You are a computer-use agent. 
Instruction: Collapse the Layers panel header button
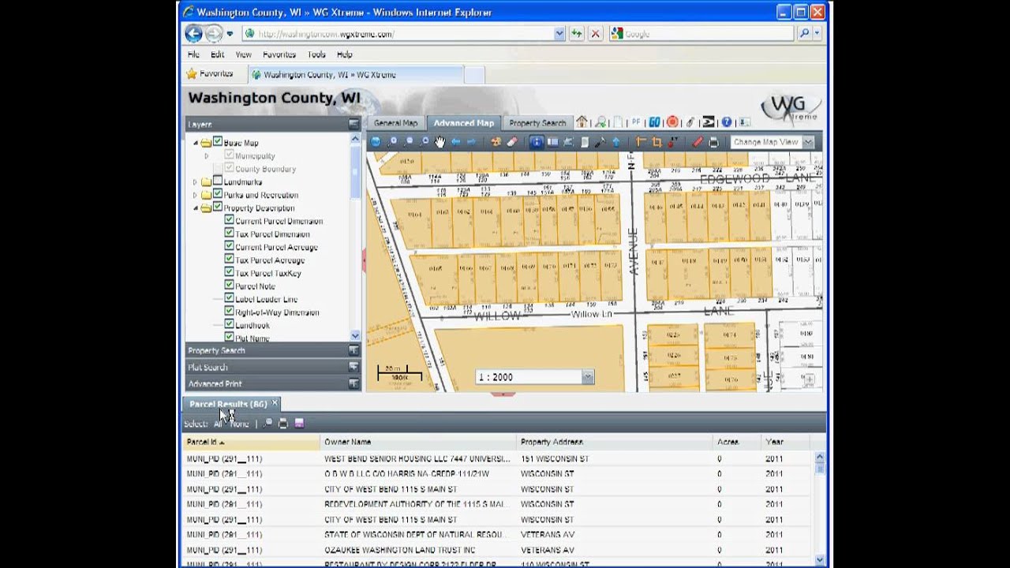pos(353,124)
